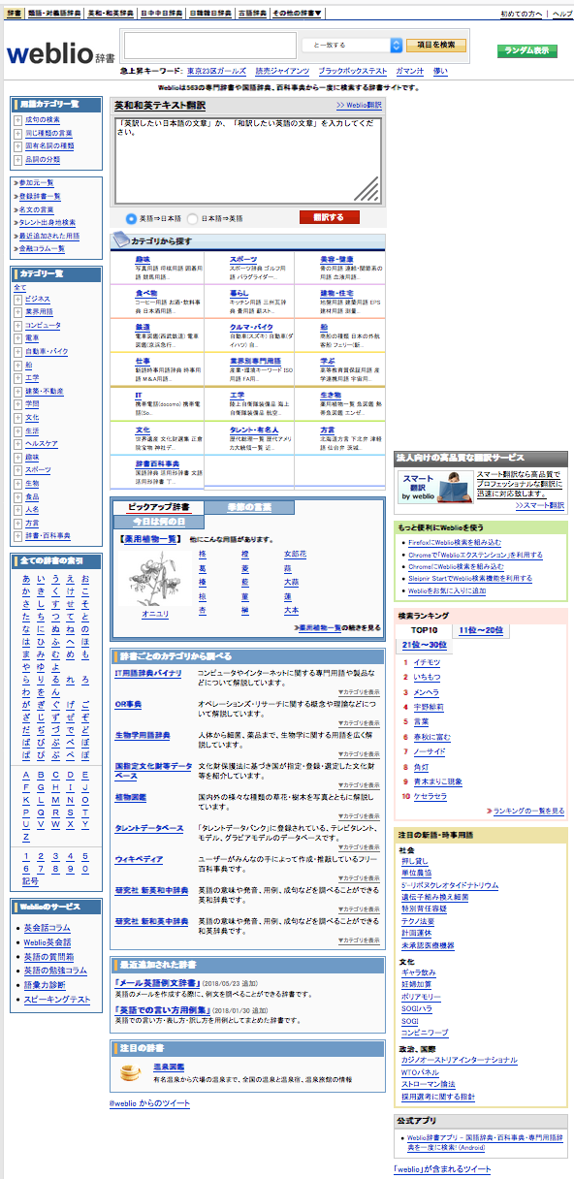Screen dimensions: 574x1179
Task: Click the red 翻訳する button
Action: point(329,217)
